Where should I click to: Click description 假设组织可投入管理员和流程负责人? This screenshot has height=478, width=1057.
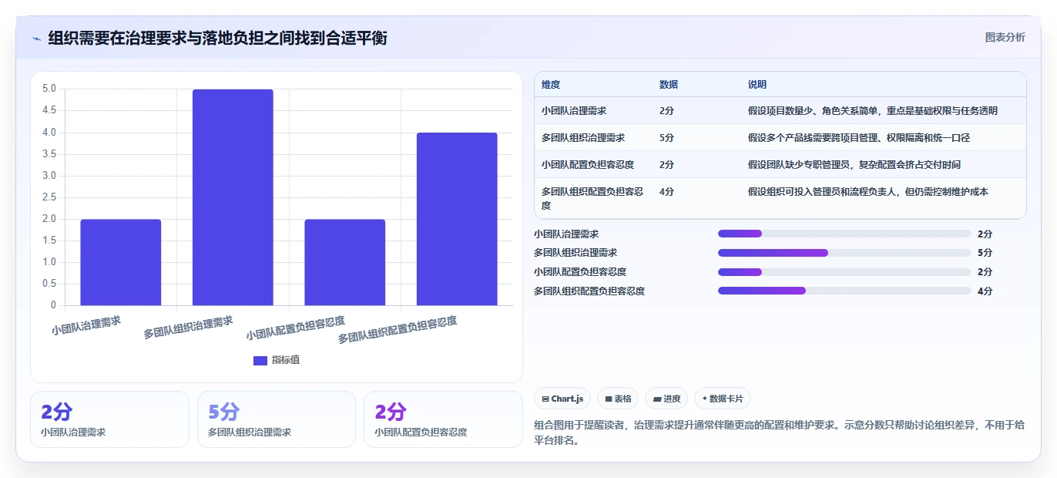point(868,192)
